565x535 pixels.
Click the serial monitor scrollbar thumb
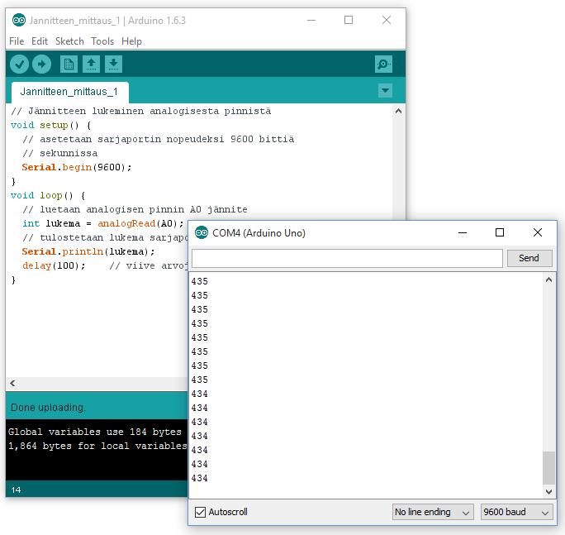[548, 467]
